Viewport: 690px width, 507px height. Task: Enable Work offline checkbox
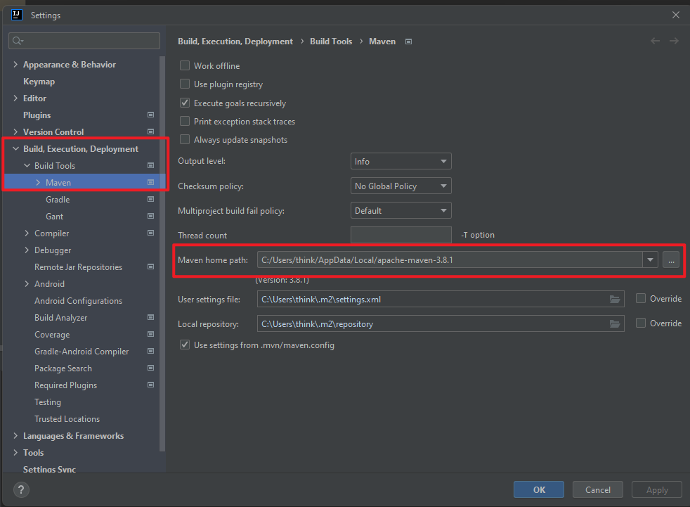click(185, 65)
